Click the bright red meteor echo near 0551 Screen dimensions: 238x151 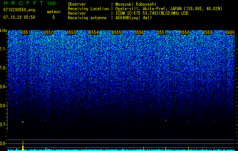pos(23,122)
